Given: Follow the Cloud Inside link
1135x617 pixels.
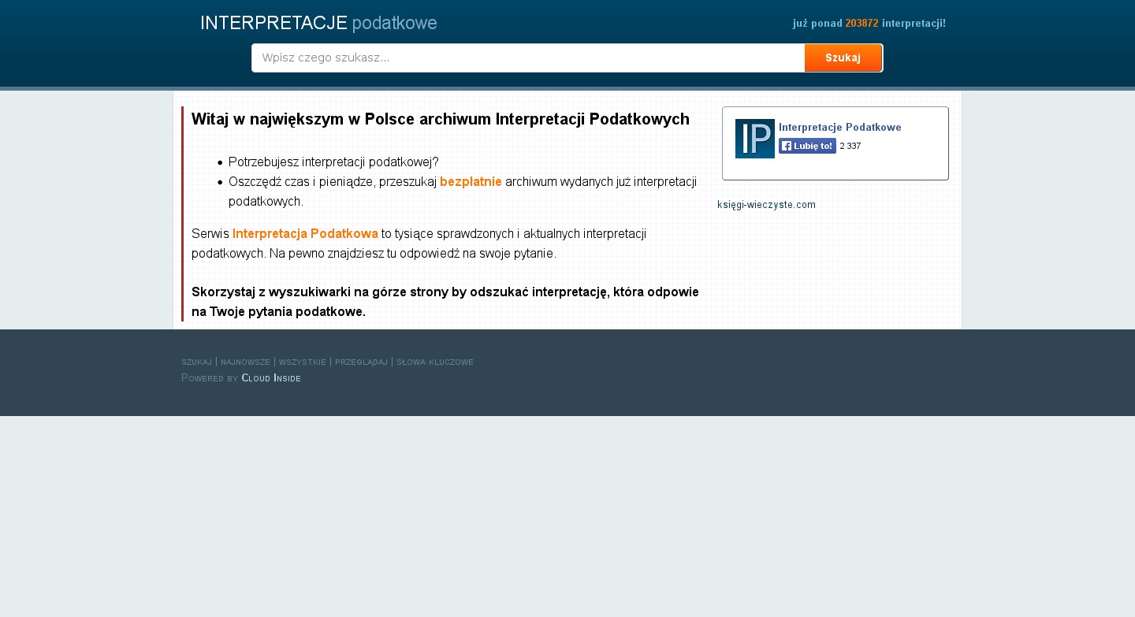Looking at the screenshot, I should (270, 377).
